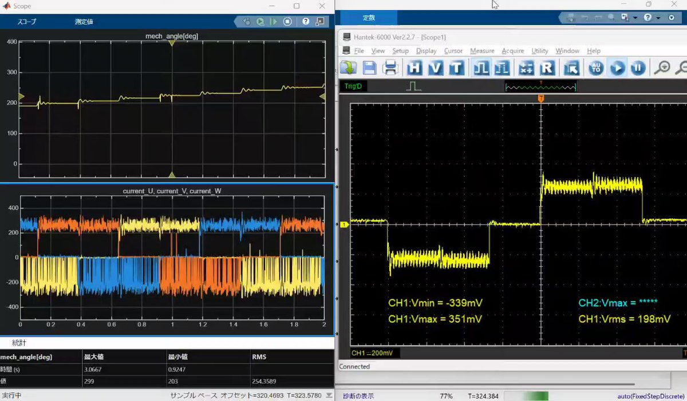Open help icon in Scope toolbar
Viewport: 687px width, 401px height.
(x=306, y=22)
